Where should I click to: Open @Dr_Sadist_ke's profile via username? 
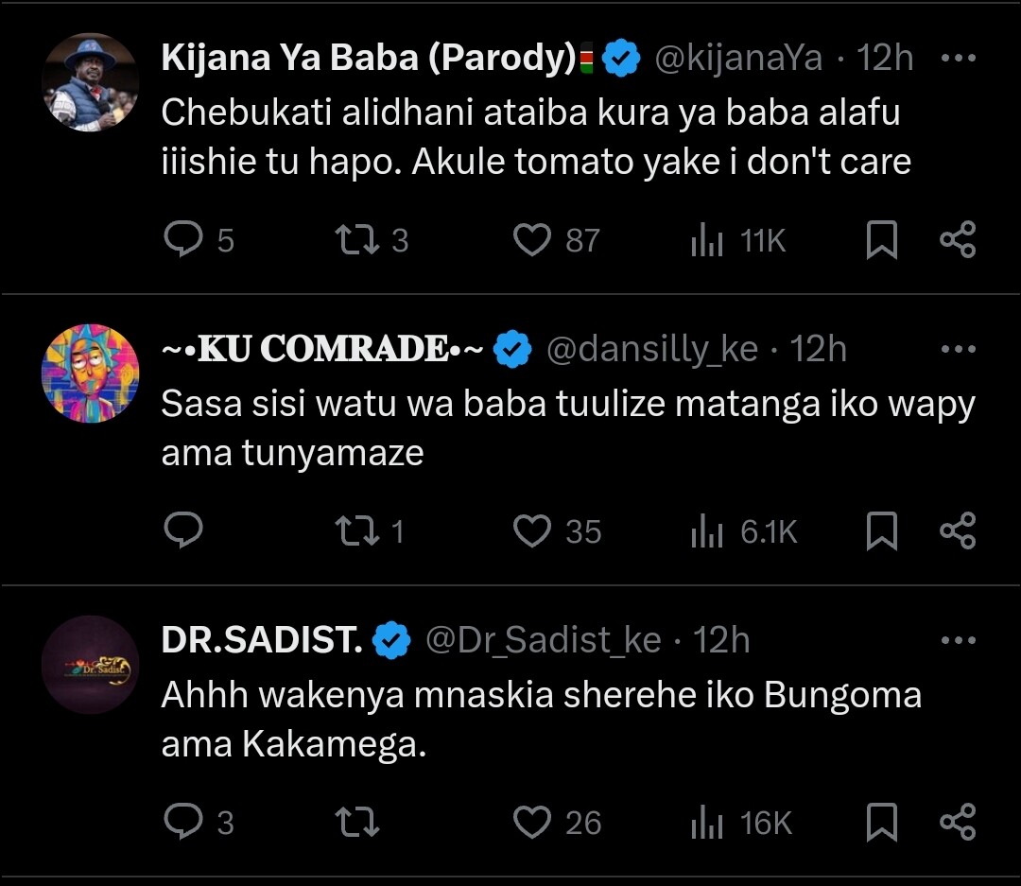point(549,639)
